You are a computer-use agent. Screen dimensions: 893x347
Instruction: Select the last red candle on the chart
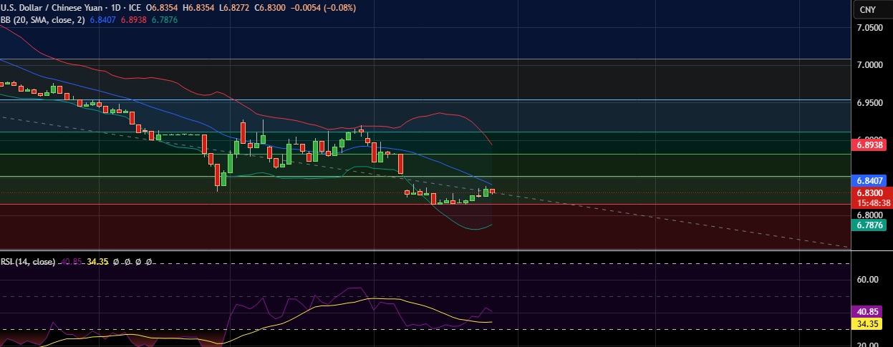(492, 191)
